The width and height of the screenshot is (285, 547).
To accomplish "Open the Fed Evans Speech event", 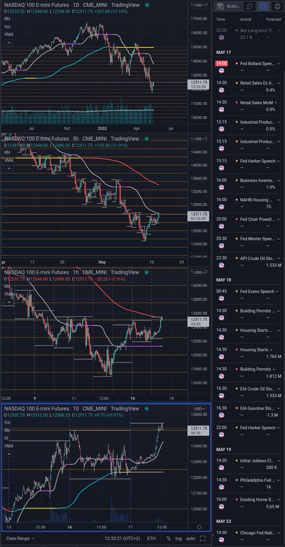I will [248, 295].
